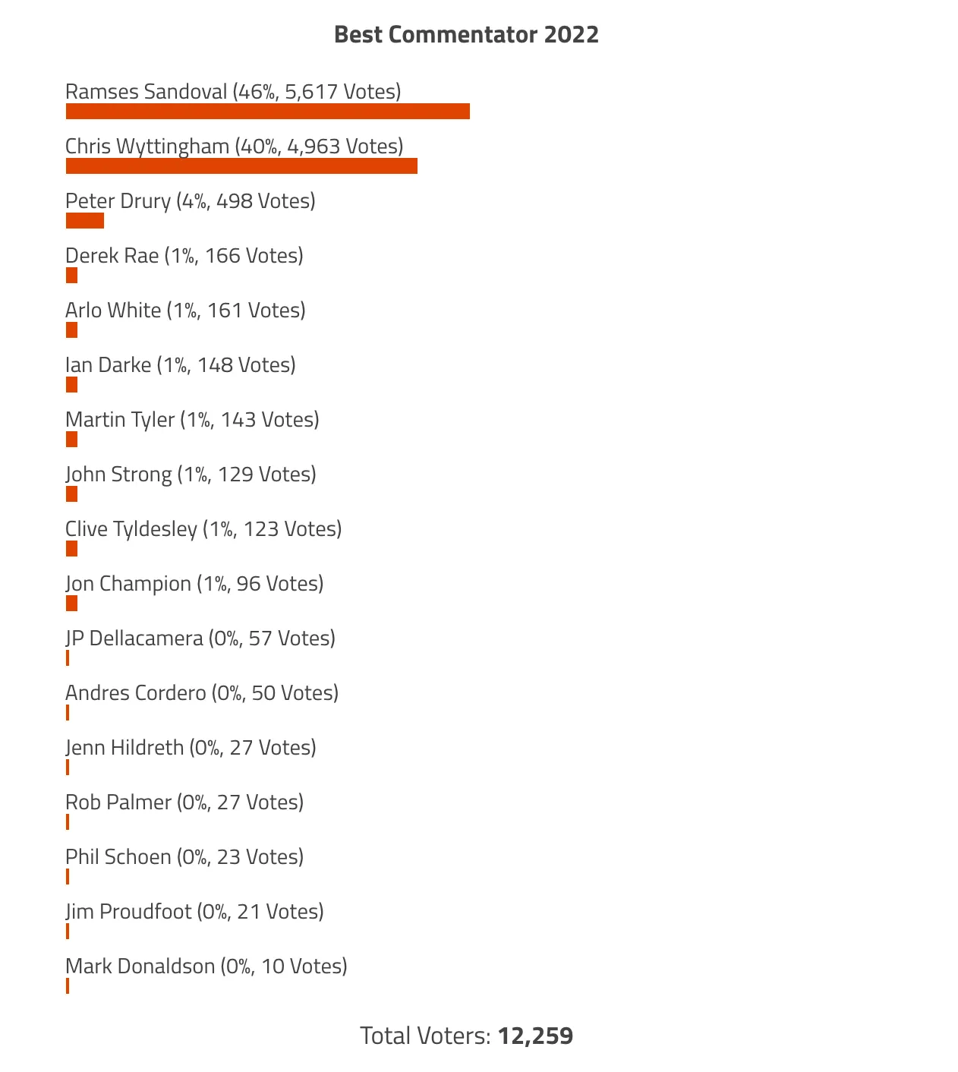Image resolution: width=958 pixels, height=1072 pixels.
Task: Click the Best Commentator 2022 title
Action: point(466,35)
